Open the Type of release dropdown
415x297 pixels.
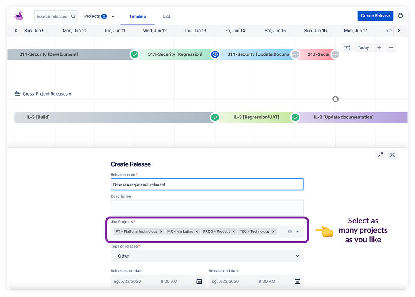tap(297, 256)
